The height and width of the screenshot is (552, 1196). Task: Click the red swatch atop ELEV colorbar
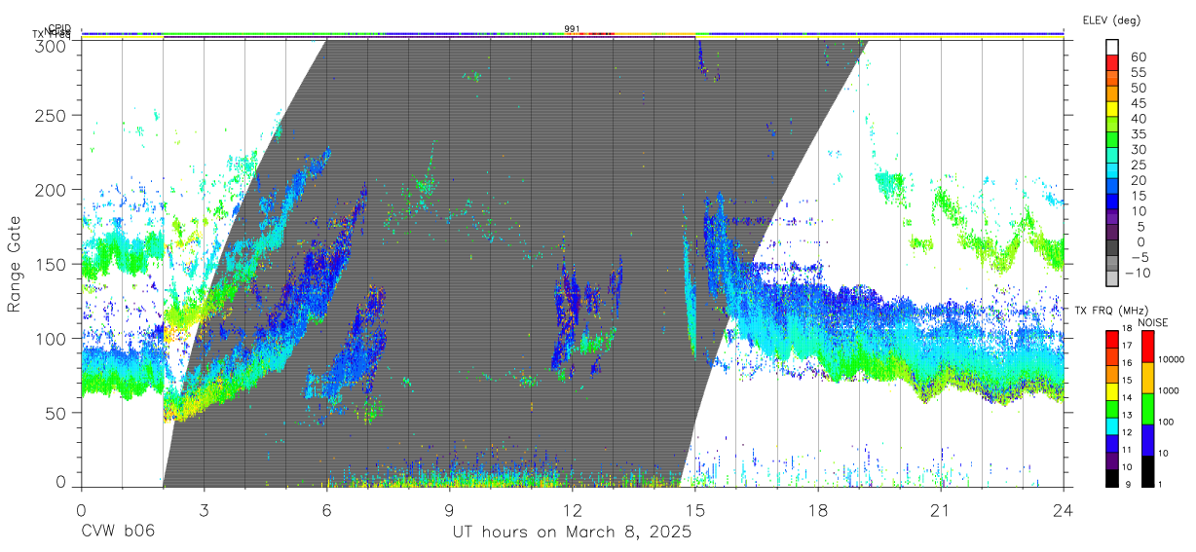[x=1113, y=64]
